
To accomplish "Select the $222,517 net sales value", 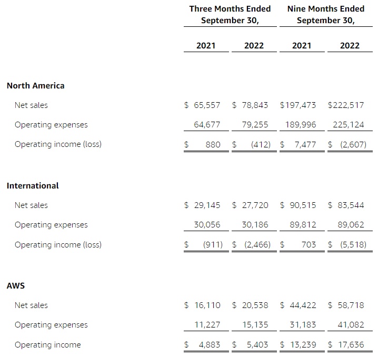I will [346, 105].
